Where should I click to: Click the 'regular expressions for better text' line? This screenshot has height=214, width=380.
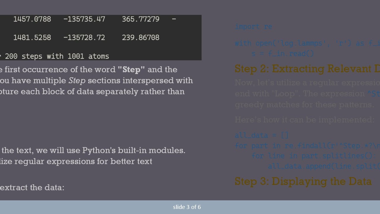click(x=76, y=161)
